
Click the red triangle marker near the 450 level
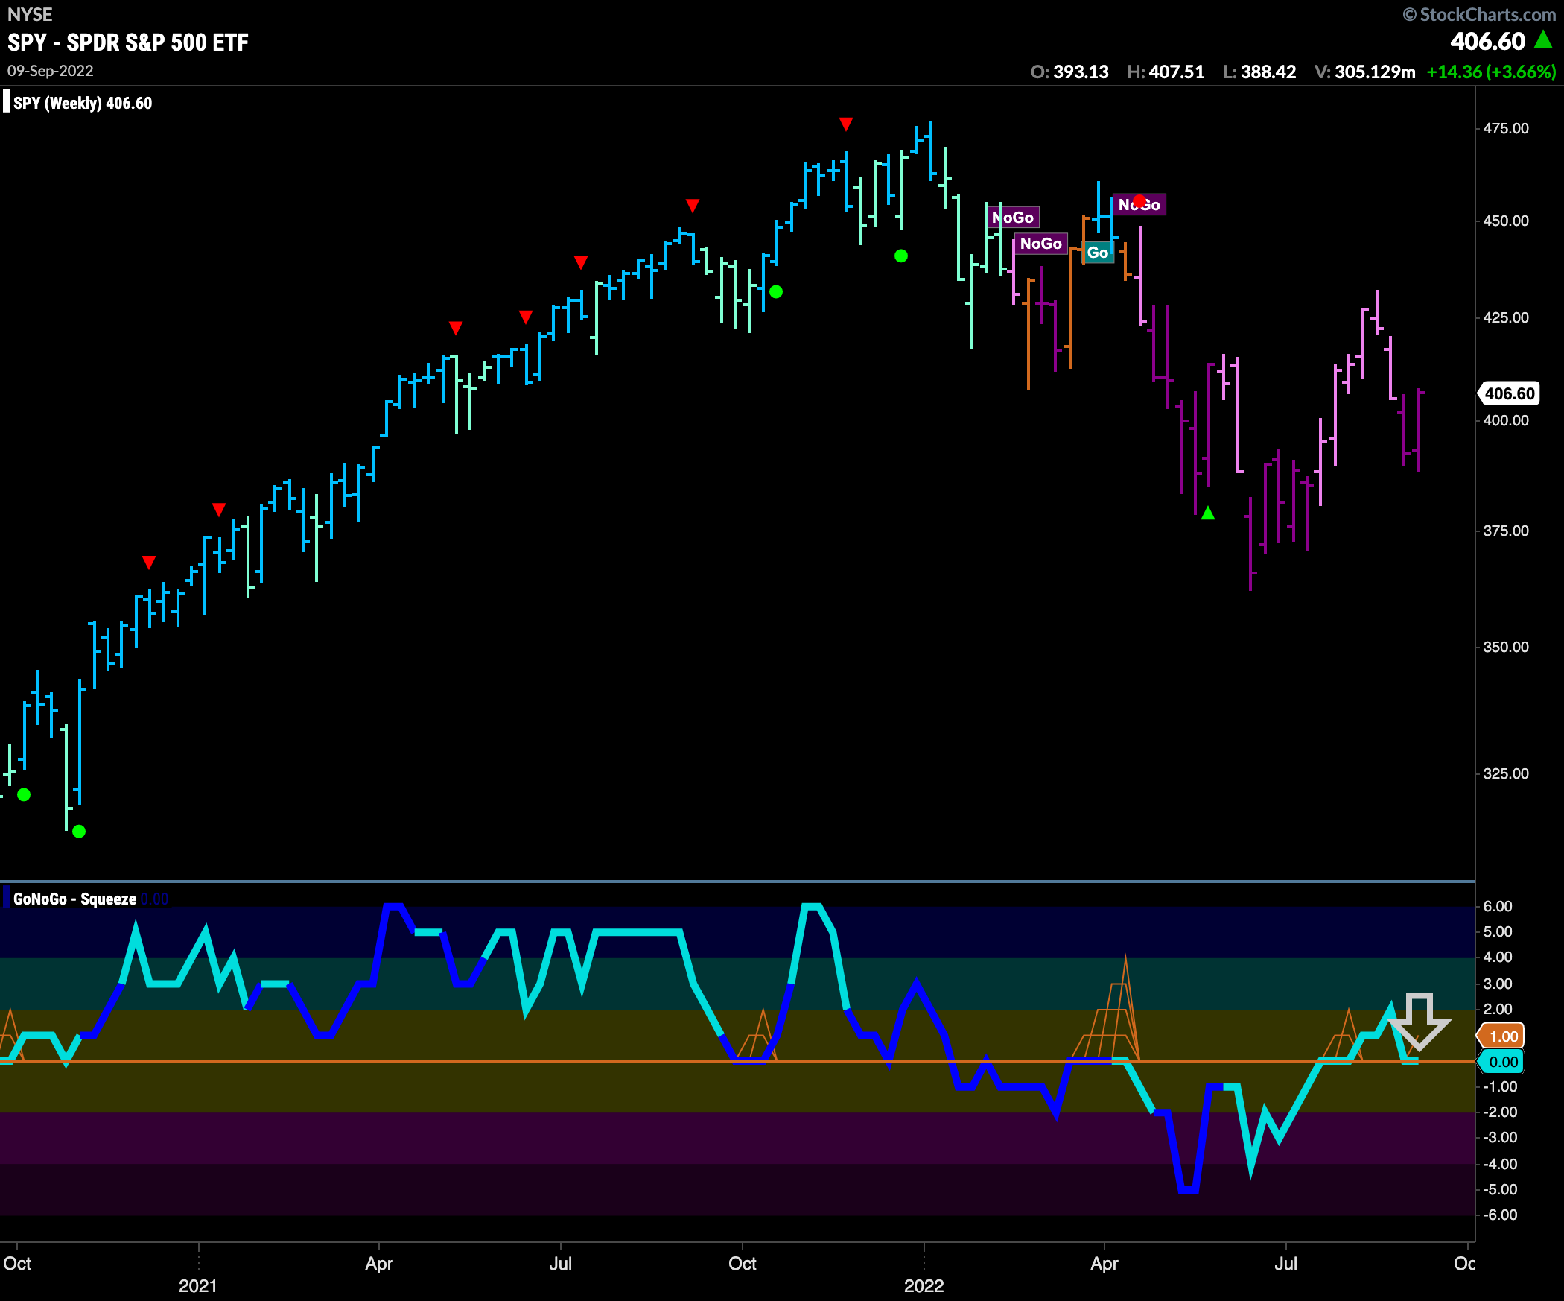pos(693,205)
